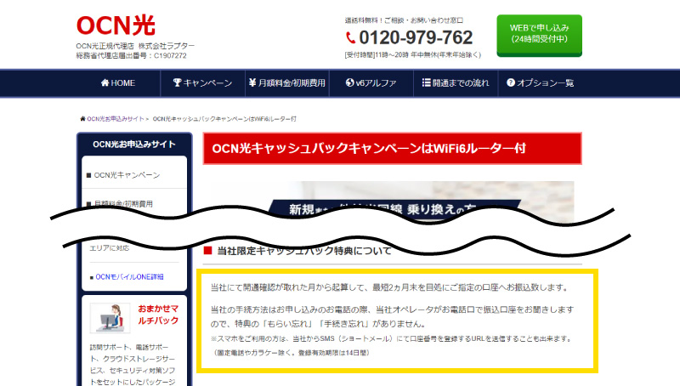This screenshot has height=386, width=680.
Task: Click the question mark icon beside オプション一覧
Action: click(x=511, y=82)
